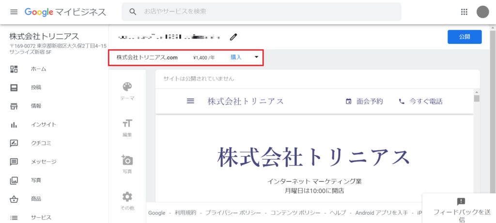Image resolution: width=496 pixels, height=223 pixels.
Task: Click 今すぐ電話 in site preview
Action: point(426,102)
